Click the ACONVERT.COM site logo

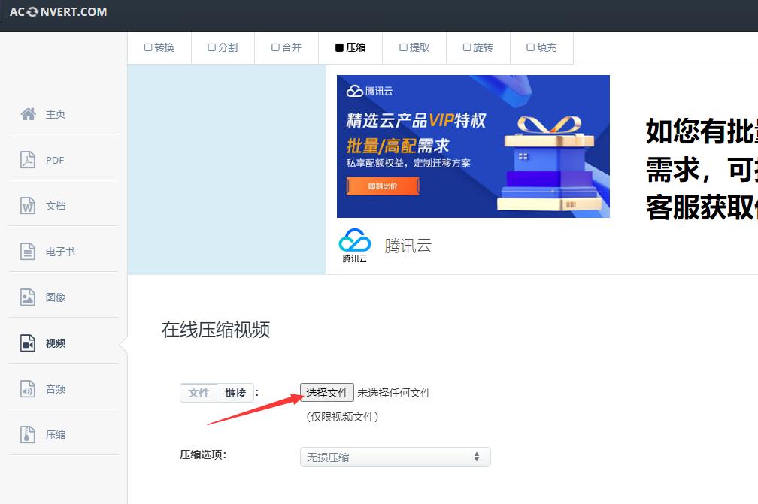click(57, 11)
